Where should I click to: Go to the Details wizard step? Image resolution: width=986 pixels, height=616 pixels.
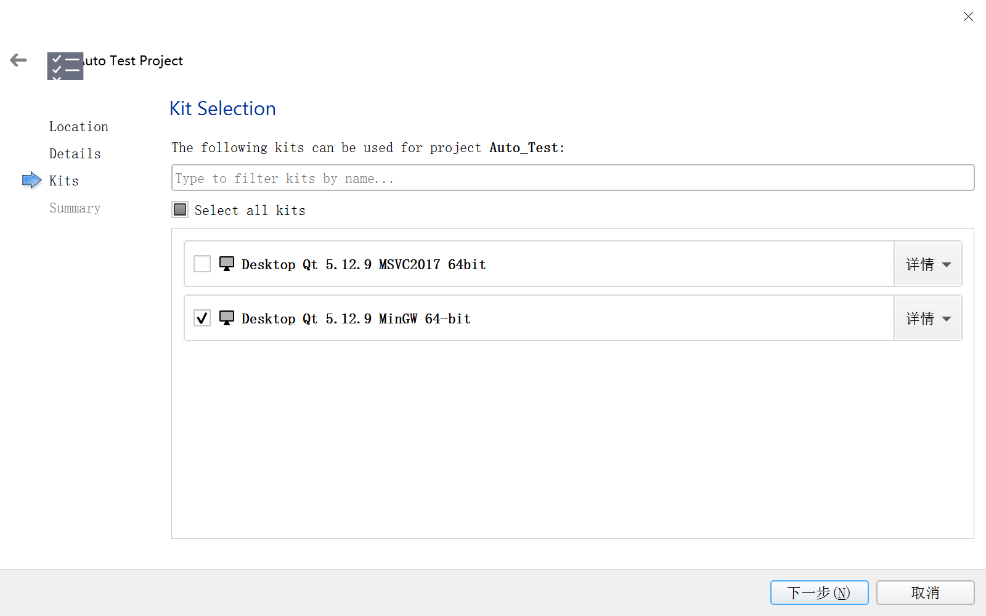click(x=75, y=154)
